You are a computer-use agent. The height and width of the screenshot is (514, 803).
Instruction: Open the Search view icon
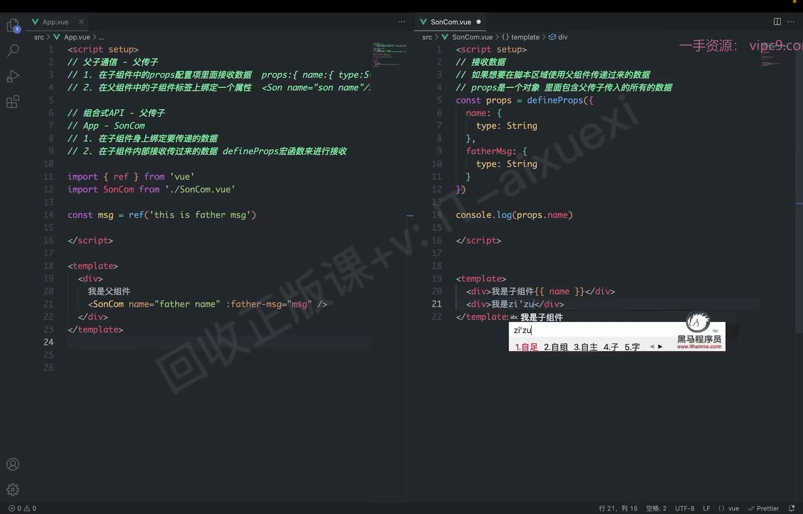click(13, 50)
